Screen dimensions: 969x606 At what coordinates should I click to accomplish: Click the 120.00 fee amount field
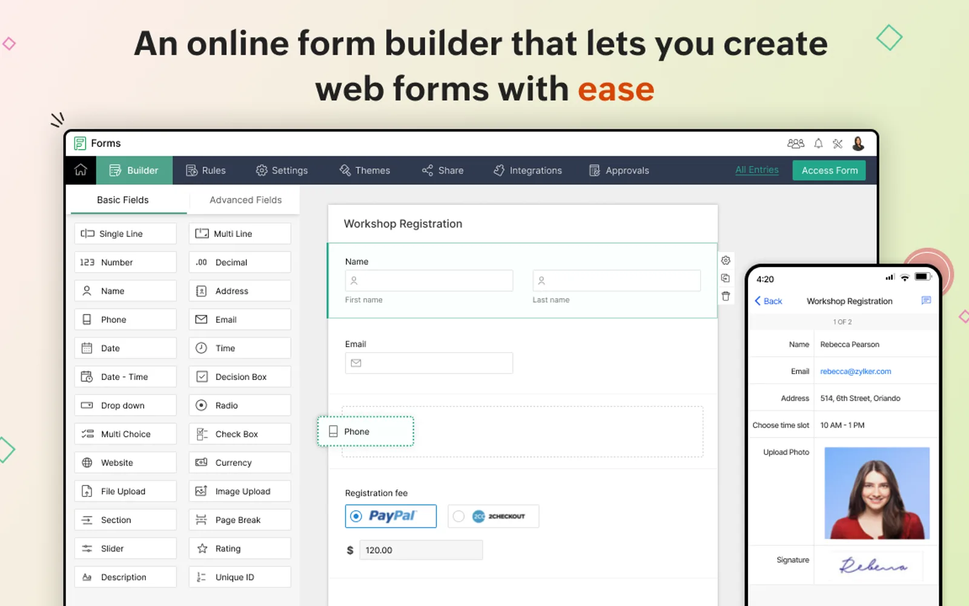(421, 550)
